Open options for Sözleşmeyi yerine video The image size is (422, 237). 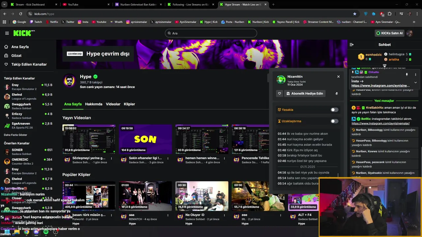click(111, 158)
